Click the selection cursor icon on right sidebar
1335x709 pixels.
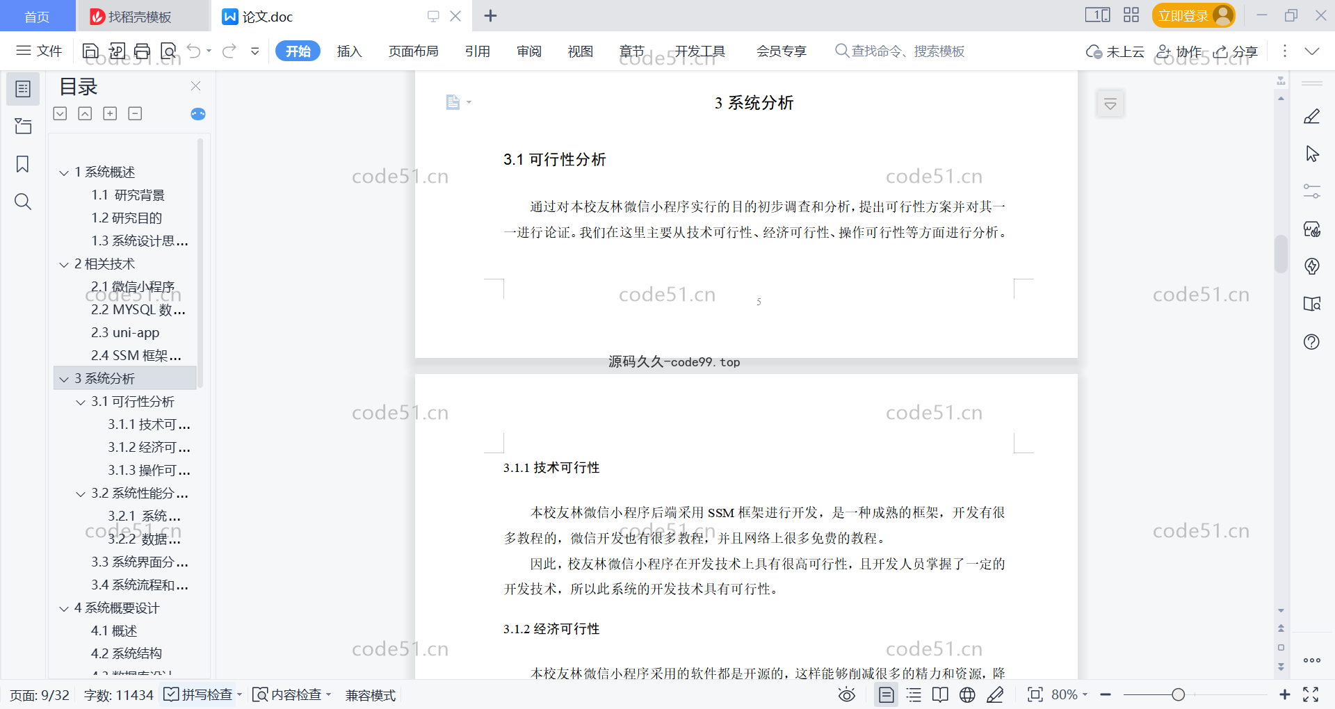coord(1312,154)
